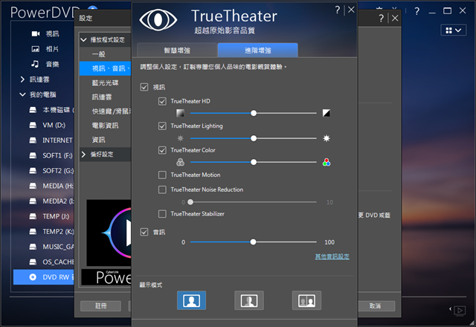Click 取消 button in settings window
The width and height of the screenshot is (476, 327).
point(375,305)
